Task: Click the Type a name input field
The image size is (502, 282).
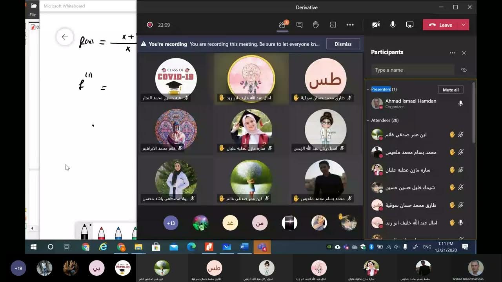Action: (x=413, y=70)
